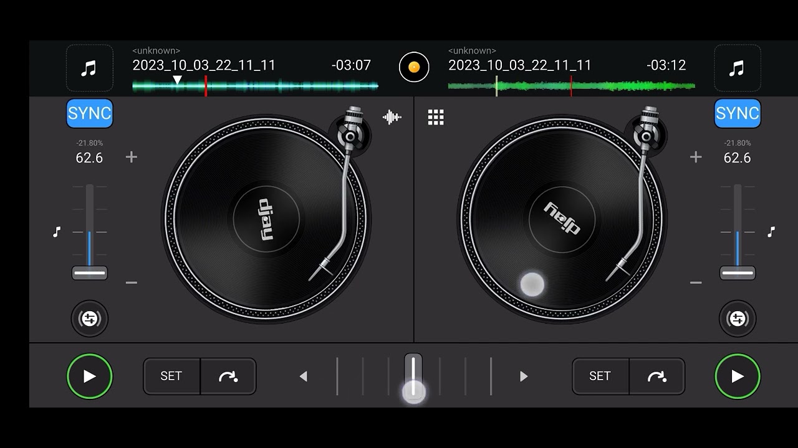The width and height of the screenshot is (798, 448).
Task: Toggle left deck remaining time -03:07
Action: pyautogui.click(x=351, y=65)
